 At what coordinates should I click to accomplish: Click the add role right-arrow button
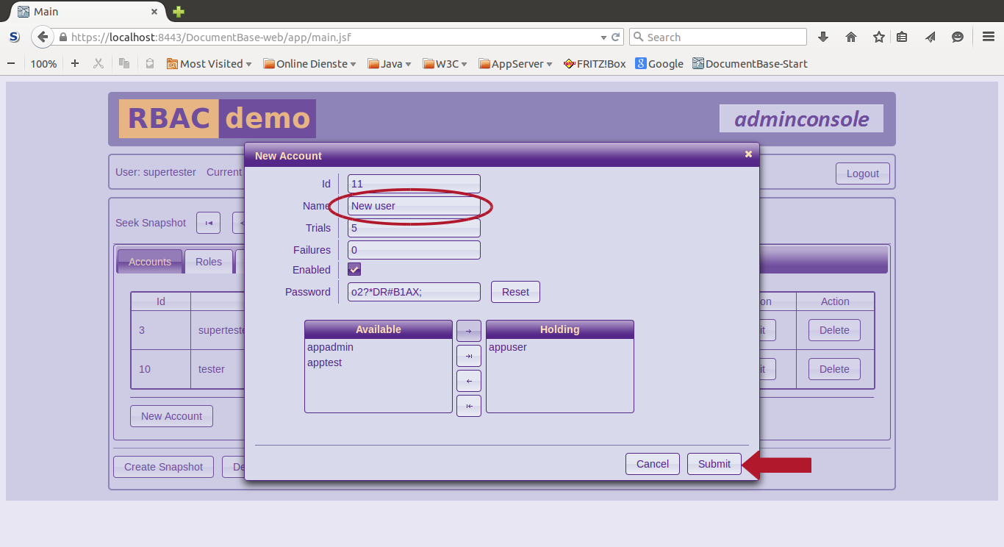(x=468, y=331)
